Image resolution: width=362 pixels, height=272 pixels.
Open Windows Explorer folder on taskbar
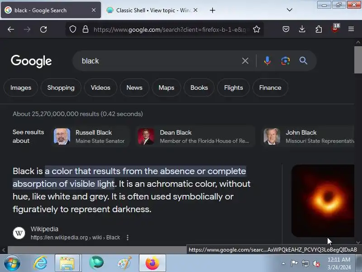pyautogui.click(x=67, y=263)
